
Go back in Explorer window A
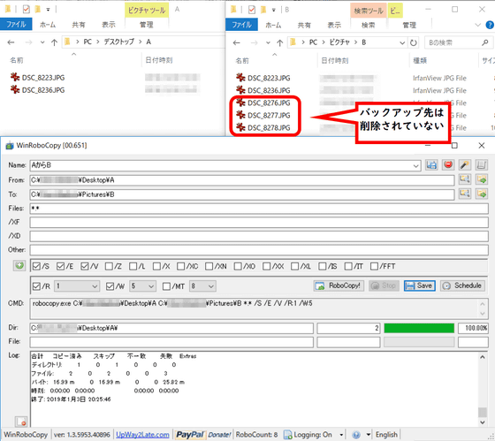(x=11, y=42)
